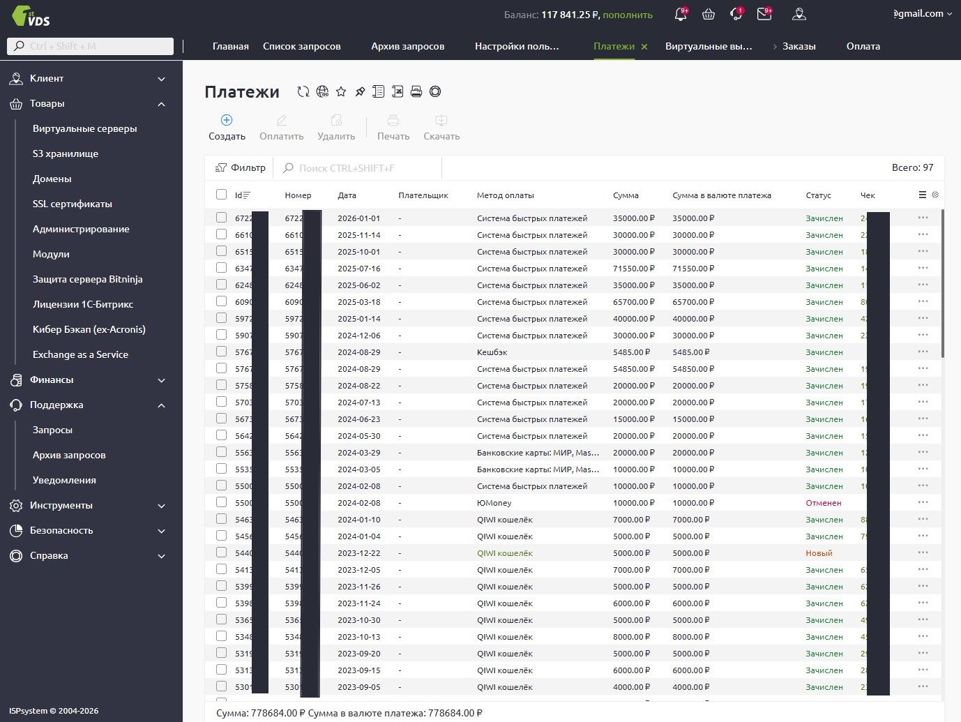Check the row dated 2026-01-01
961x722 pixels.
tap(221, 218)
